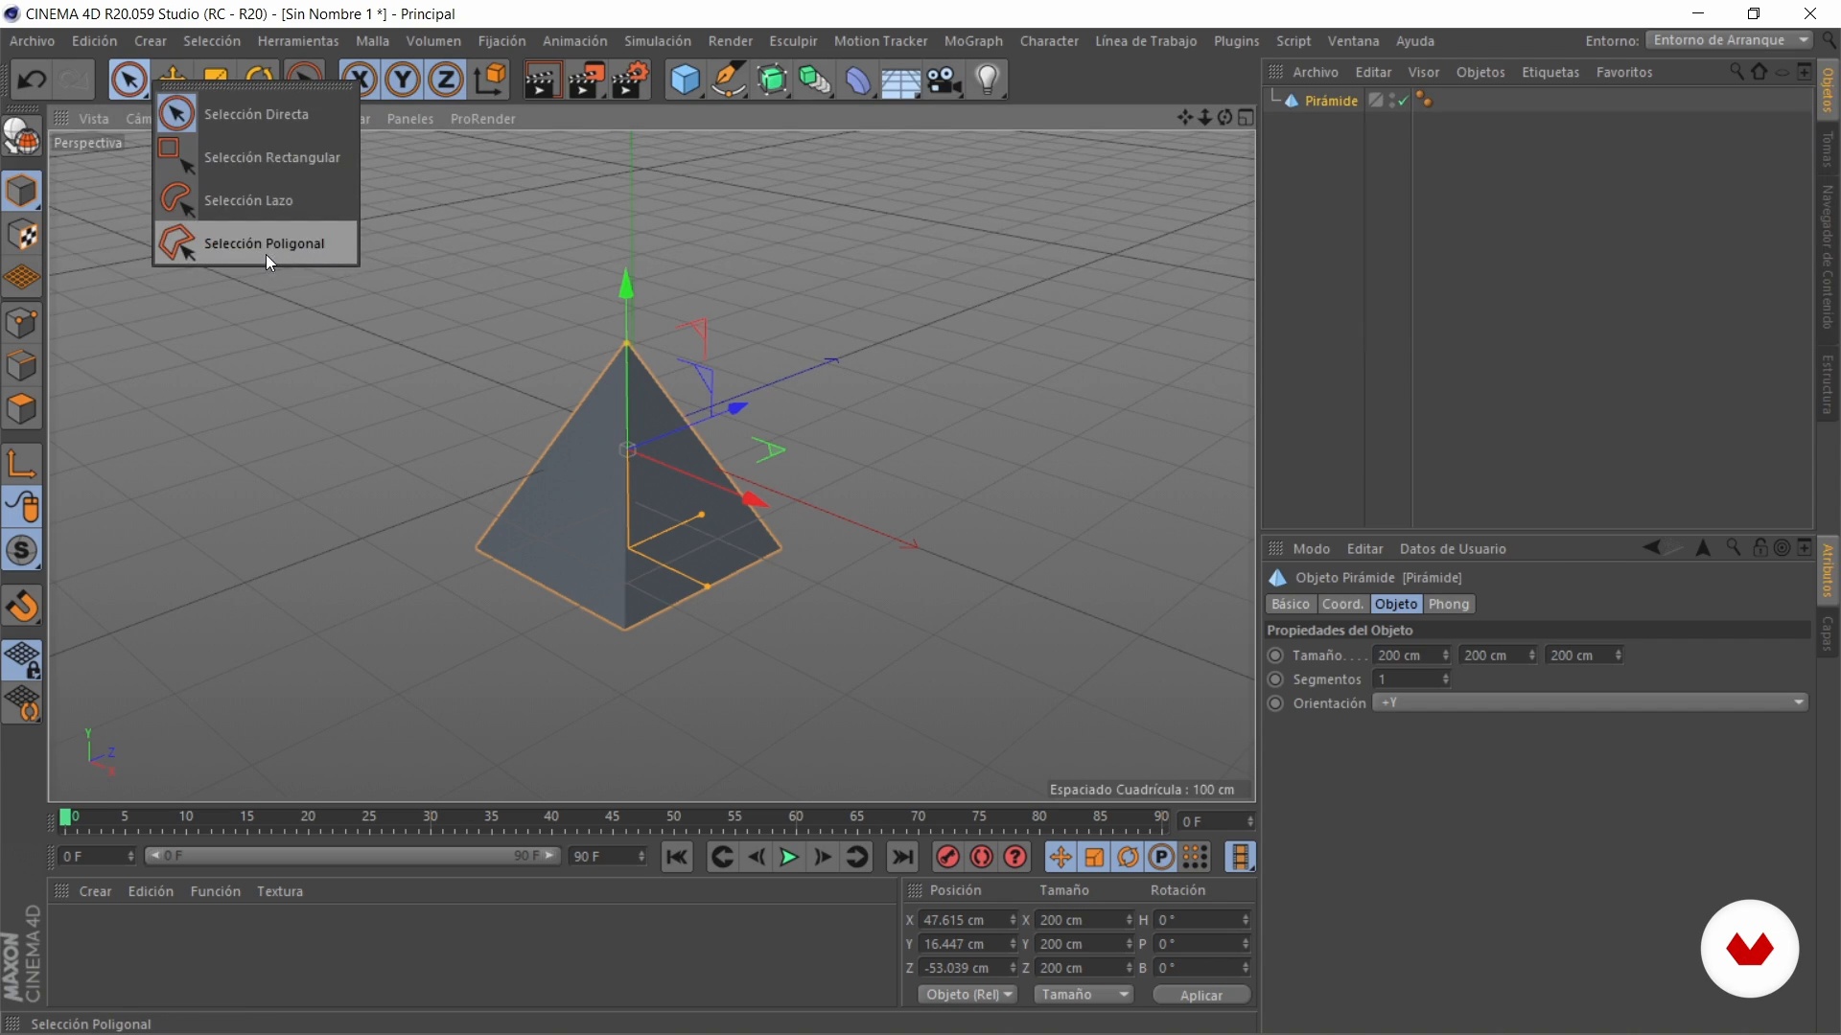Click record active objects button
The image size is (1841, 1035).
pyautogui.click(x=947, y=857)
